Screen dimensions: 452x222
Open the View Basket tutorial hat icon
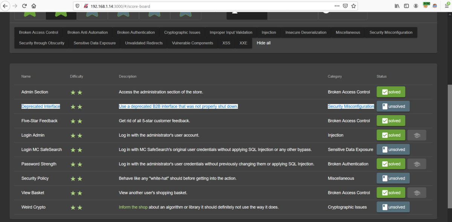tap(417, 193)
